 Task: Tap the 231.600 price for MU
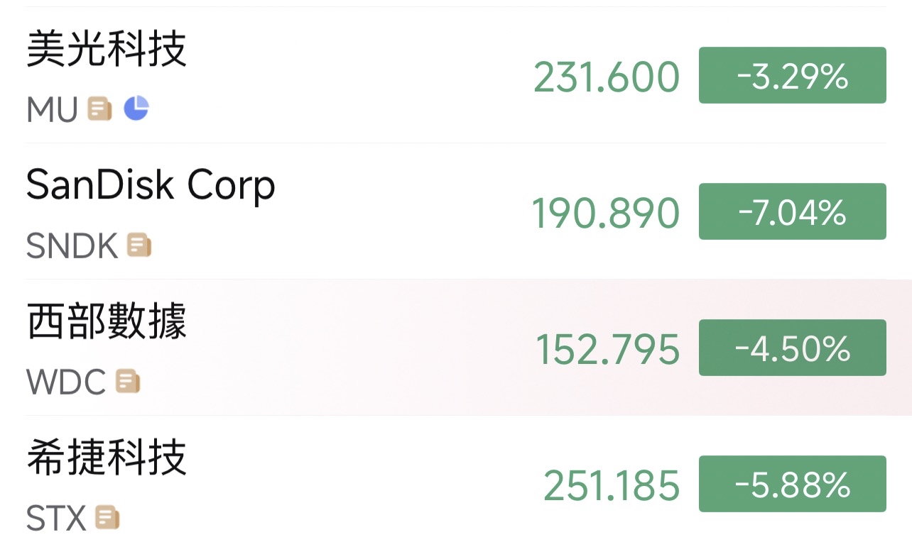coord(607,77)
